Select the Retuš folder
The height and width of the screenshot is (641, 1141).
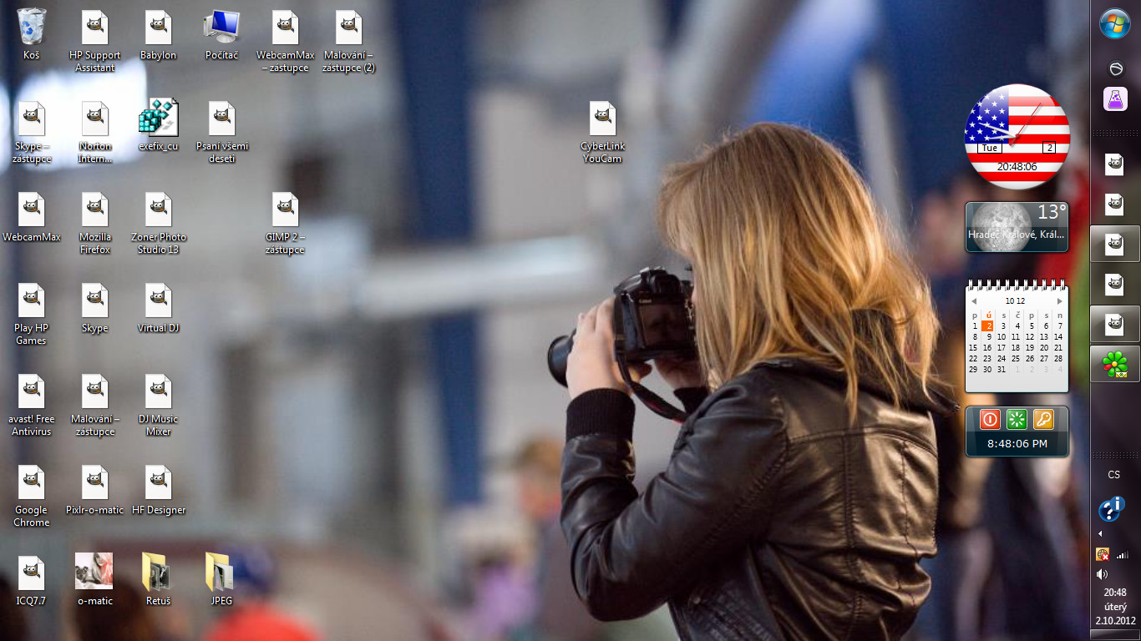pyautogui.click(x=157, y=572)
